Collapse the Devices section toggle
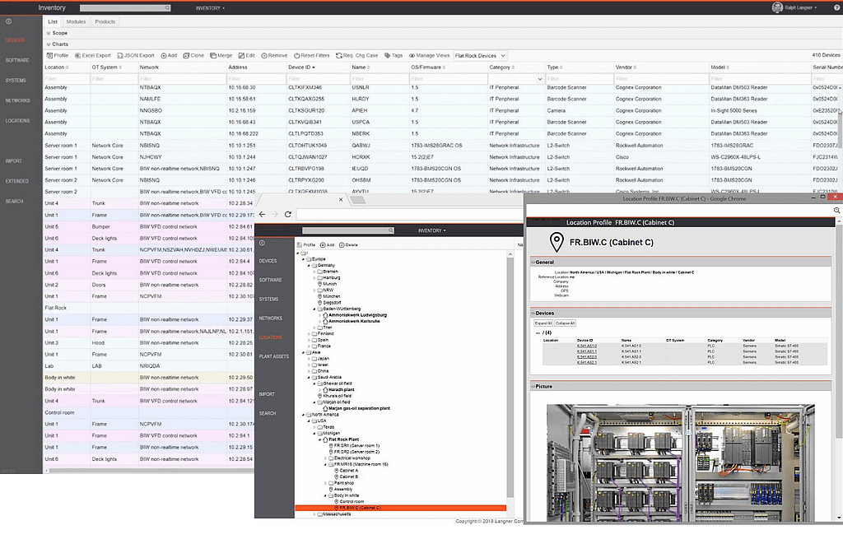The width and height of the screenshot is (843, 553). tap(533, 313)
